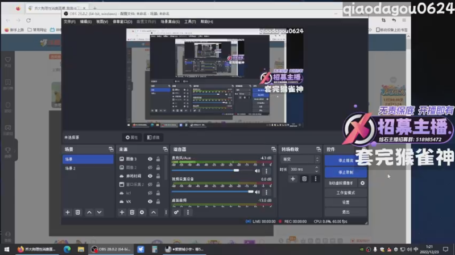Open transition properties three-dot menu
The height and width of the screenshot is (255, 455).
(x=316, y=179)
